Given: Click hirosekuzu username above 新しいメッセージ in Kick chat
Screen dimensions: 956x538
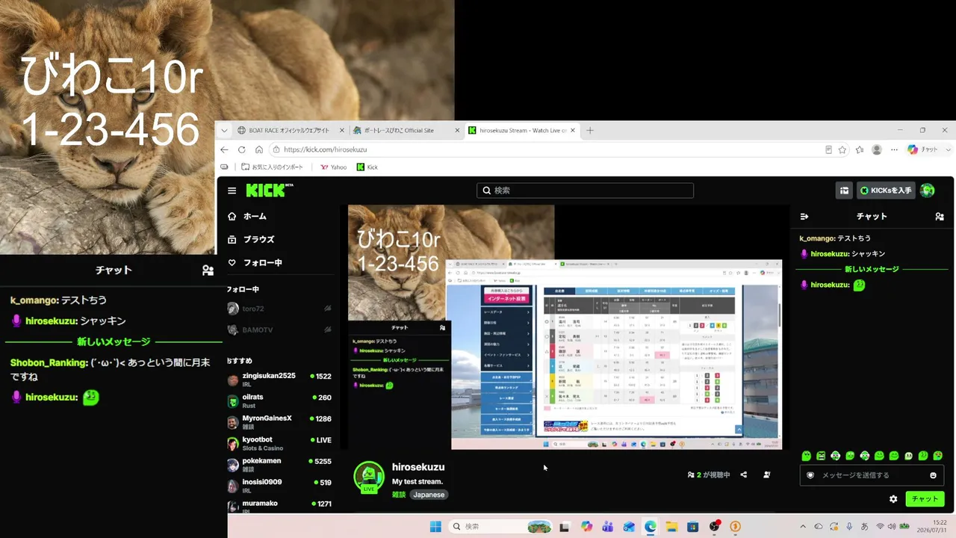Looking at the screenshot, I should coord(831,254).
